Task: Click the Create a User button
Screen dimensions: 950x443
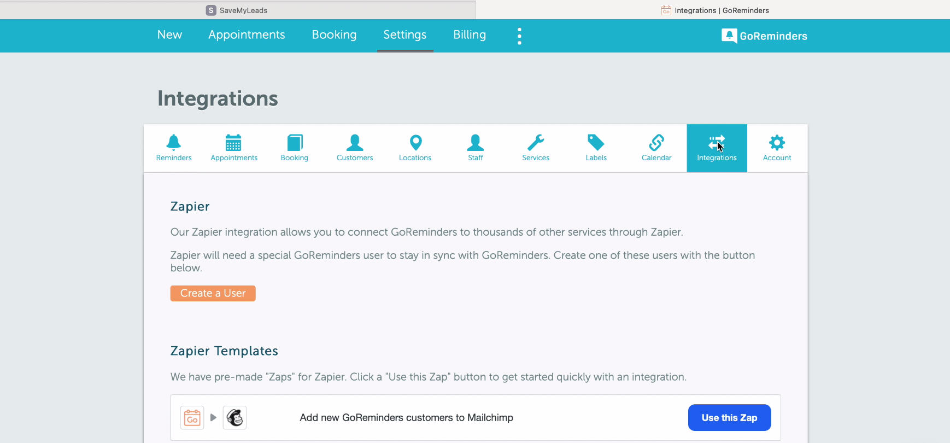Action: click(213, 294)
